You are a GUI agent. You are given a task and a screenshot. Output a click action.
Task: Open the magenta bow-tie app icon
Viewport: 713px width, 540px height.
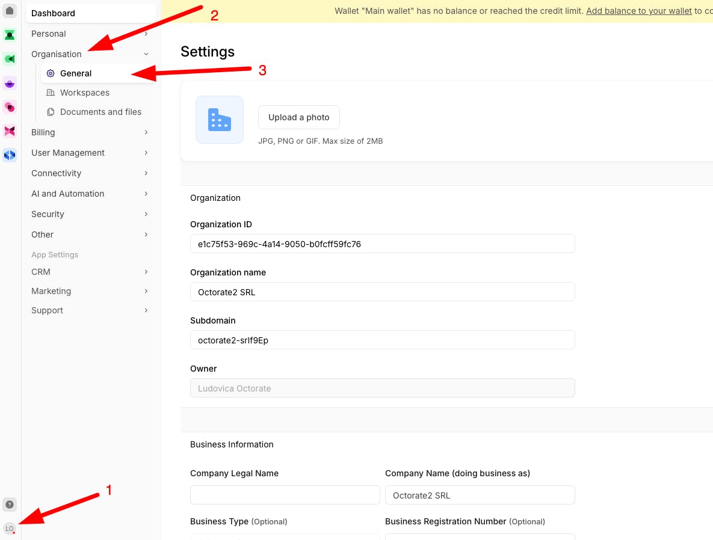click(x=10, y=131)
